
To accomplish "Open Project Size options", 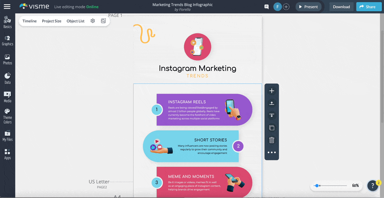I will coord(52,21).
